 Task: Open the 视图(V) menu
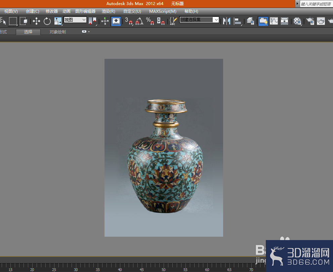tap(11, 11)
